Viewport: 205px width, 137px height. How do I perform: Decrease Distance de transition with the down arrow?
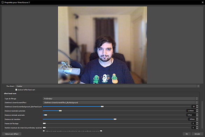197,120
